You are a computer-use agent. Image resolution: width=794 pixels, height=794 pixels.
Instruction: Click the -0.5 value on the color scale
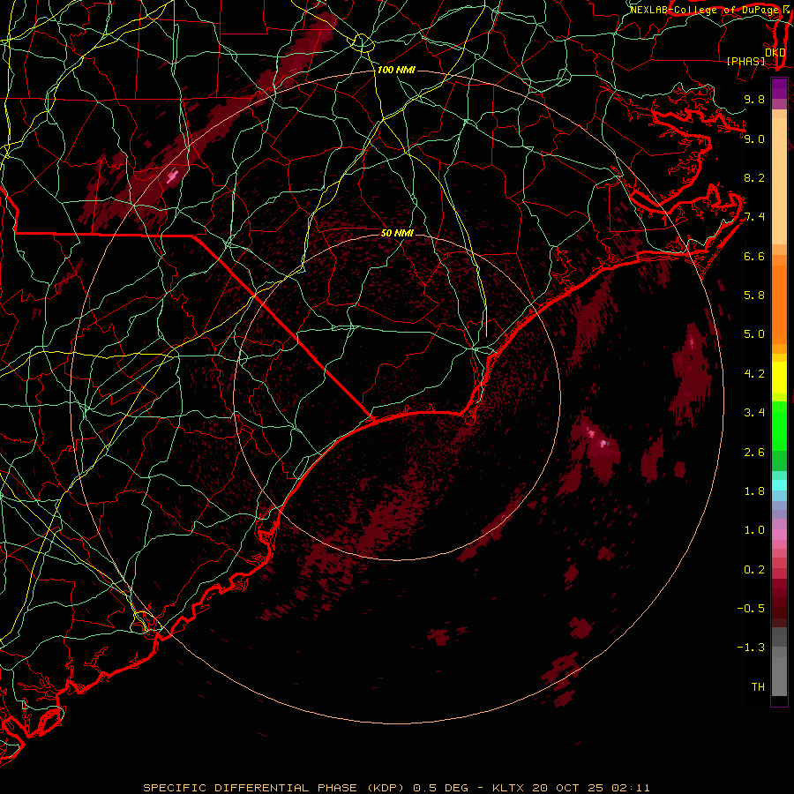pyautogui.click(x=751, y=609)
